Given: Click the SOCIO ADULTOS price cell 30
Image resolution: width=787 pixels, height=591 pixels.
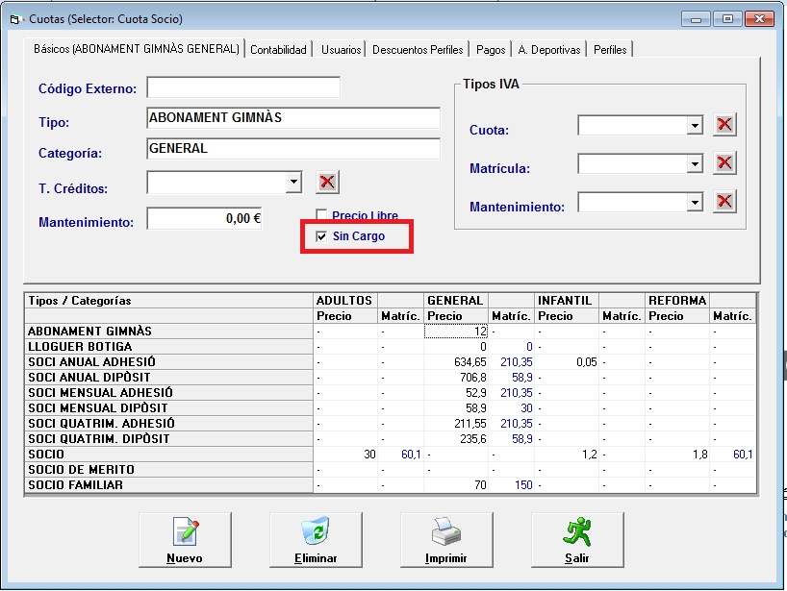Looking at the screenshot, I should (x=345, y=455).
